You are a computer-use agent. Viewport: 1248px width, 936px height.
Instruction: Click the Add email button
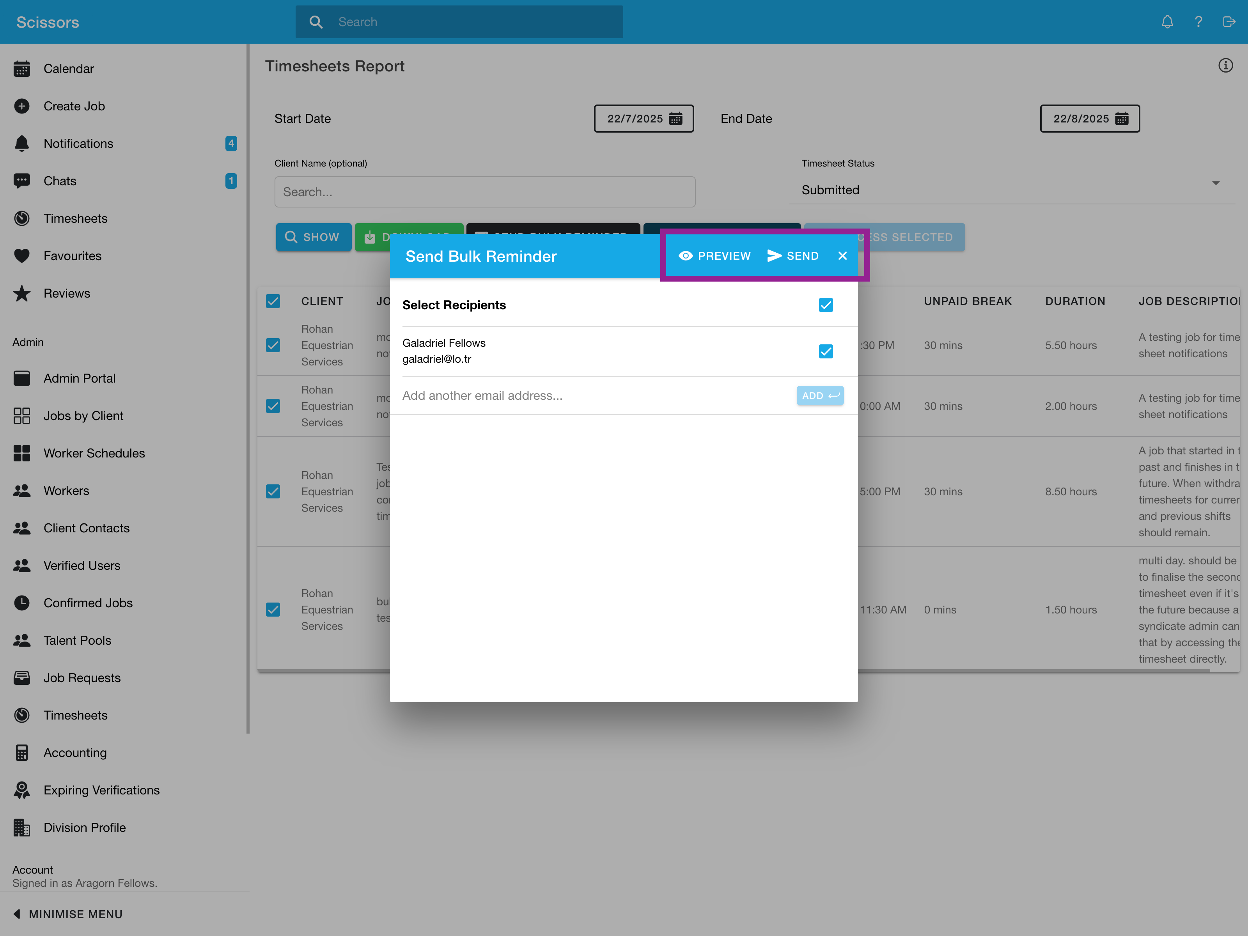coord(820,395)
